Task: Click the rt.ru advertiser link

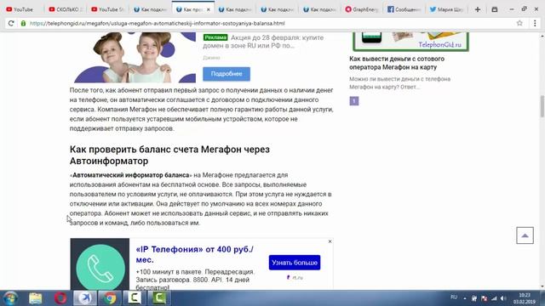Action: tap(295, 277)
